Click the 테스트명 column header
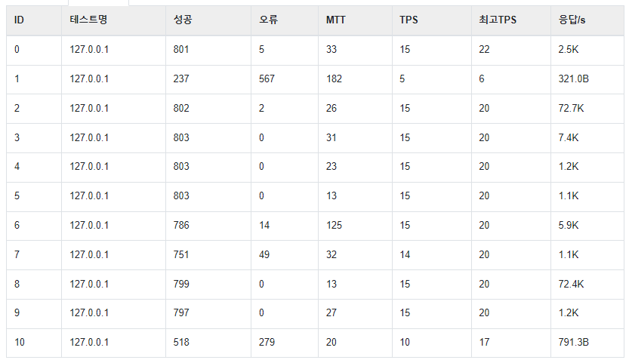Screen dimensions: 629x360 [x=113, y=20]
